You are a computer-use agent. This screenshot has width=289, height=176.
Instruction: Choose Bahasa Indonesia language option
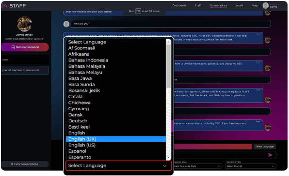116,60
